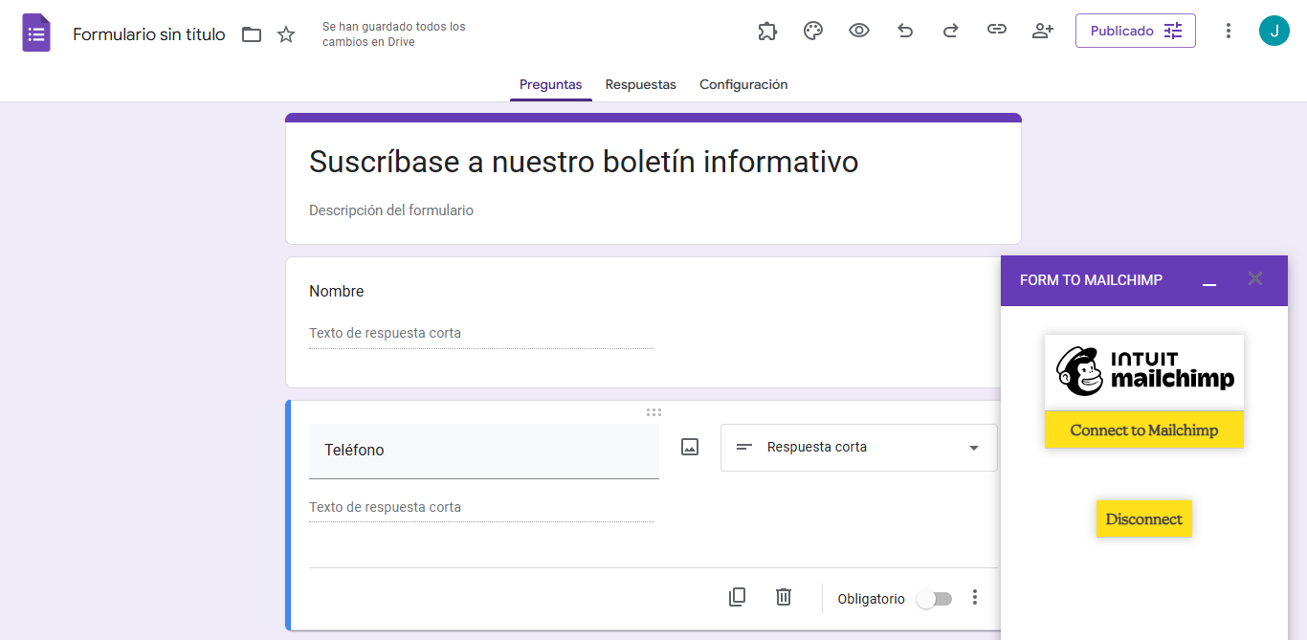Open the add-ons puzzle icon

tap(767, 31)
